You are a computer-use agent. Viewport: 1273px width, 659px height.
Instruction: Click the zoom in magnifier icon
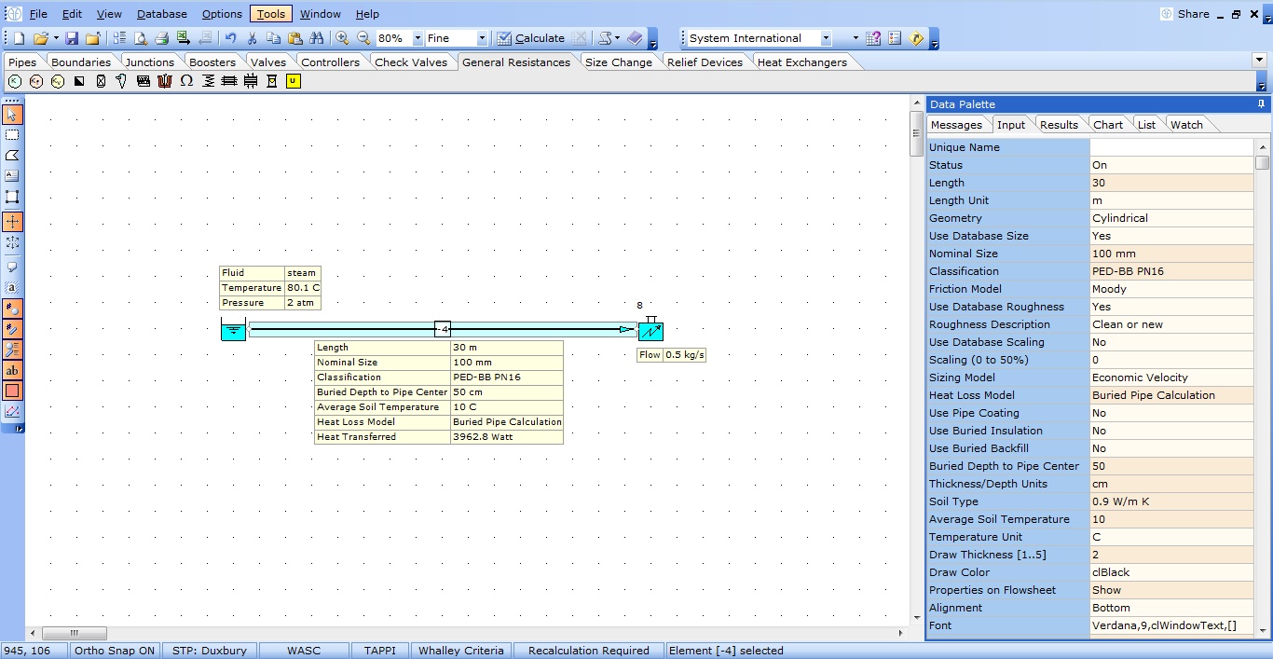coord(342,38)
